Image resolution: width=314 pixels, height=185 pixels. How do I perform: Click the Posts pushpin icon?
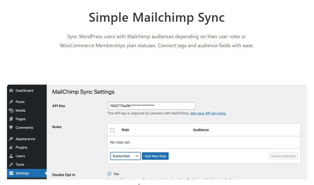point(11,102)
